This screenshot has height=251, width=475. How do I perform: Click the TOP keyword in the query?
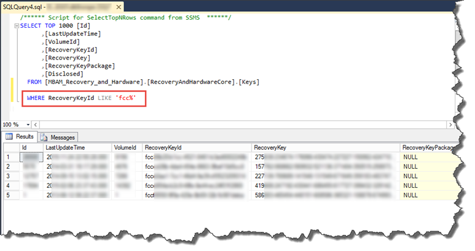coord(50,26)
